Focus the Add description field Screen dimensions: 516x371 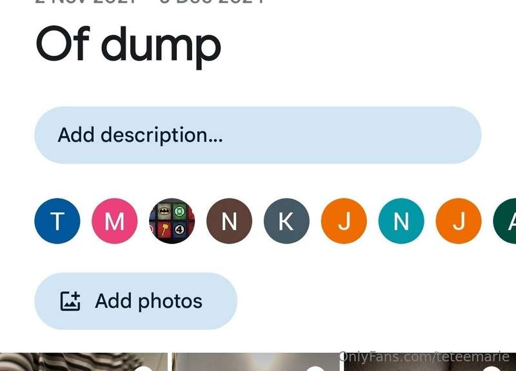click(x=258, y=135)
